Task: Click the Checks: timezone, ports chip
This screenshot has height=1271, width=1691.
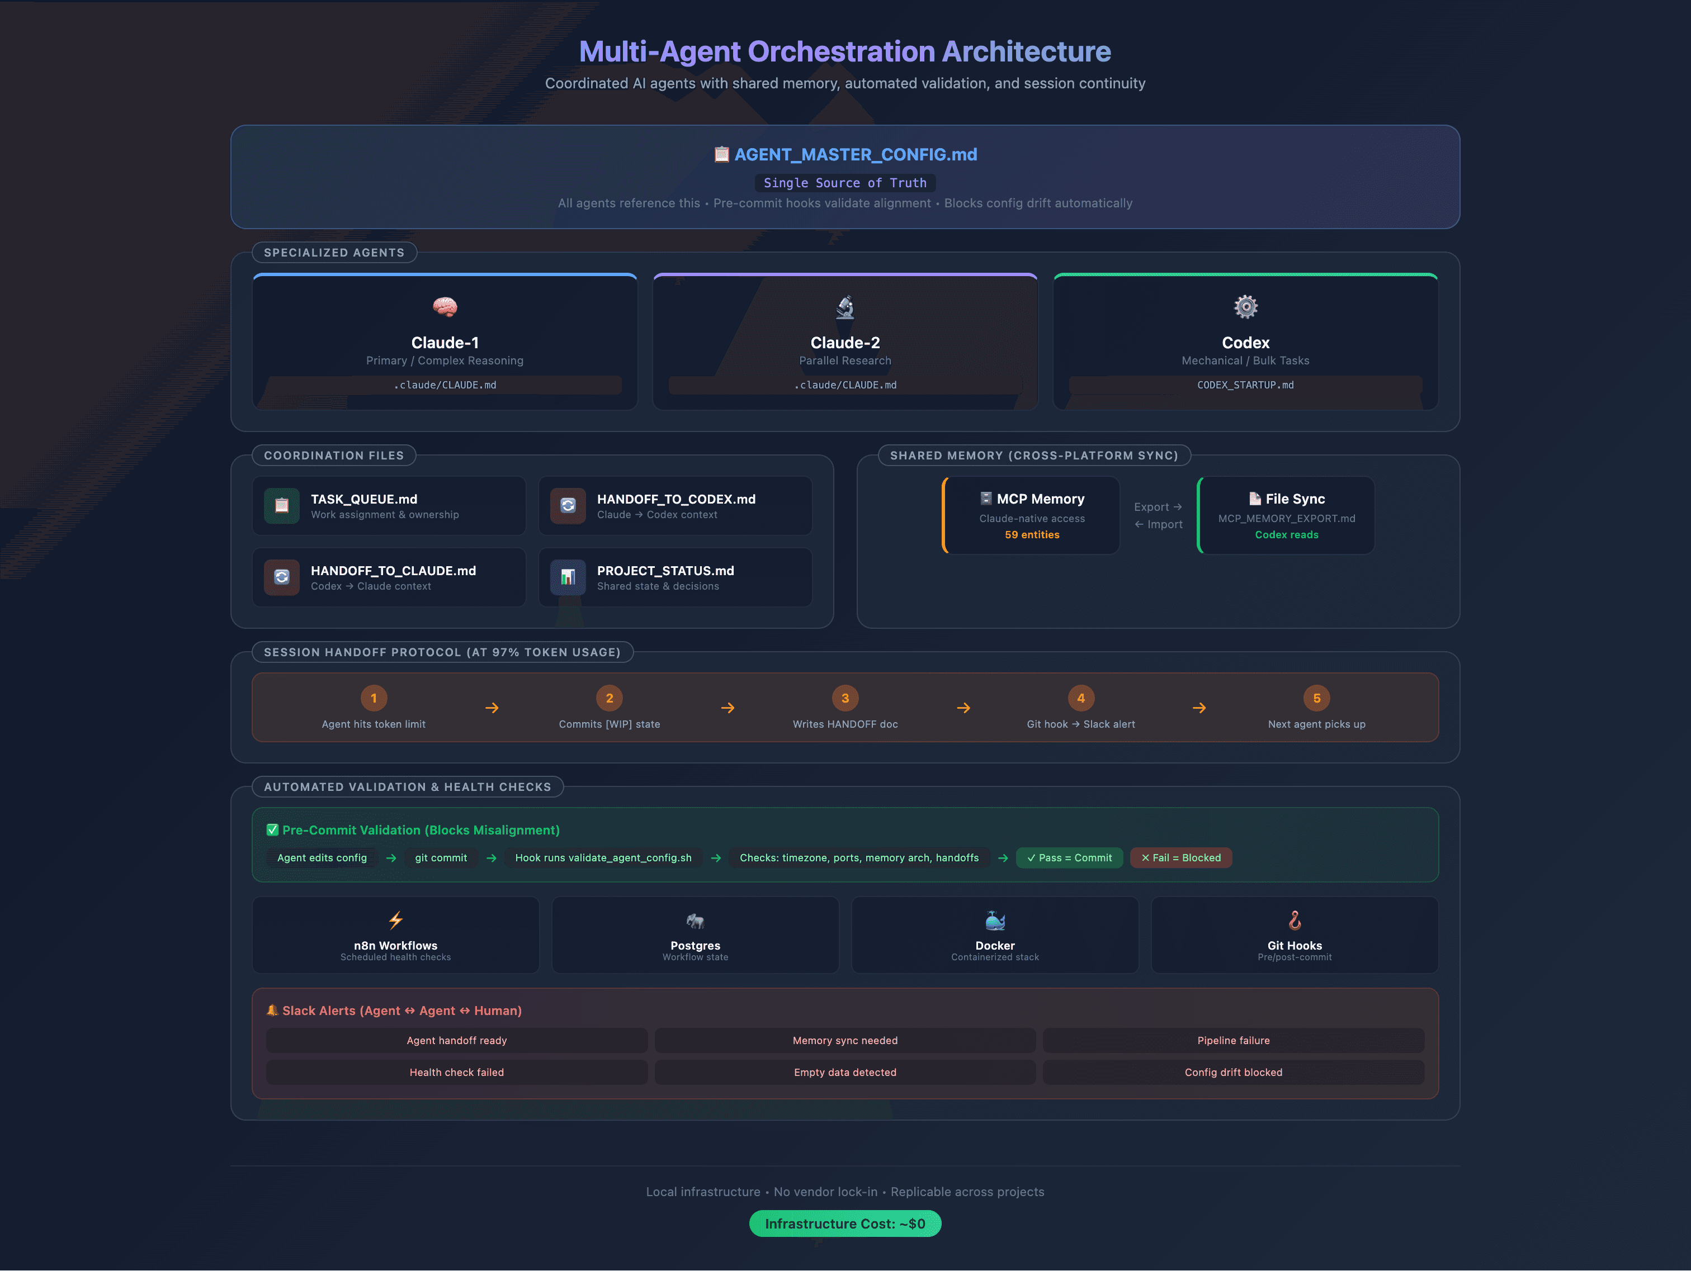Action: coord(859,857)
